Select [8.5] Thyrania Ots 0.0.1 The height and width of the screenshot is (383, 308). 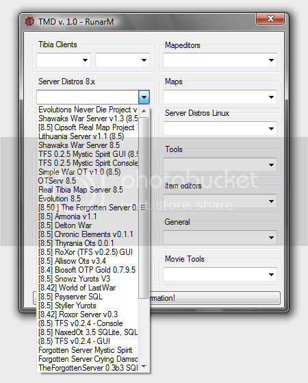click(88, 243)
